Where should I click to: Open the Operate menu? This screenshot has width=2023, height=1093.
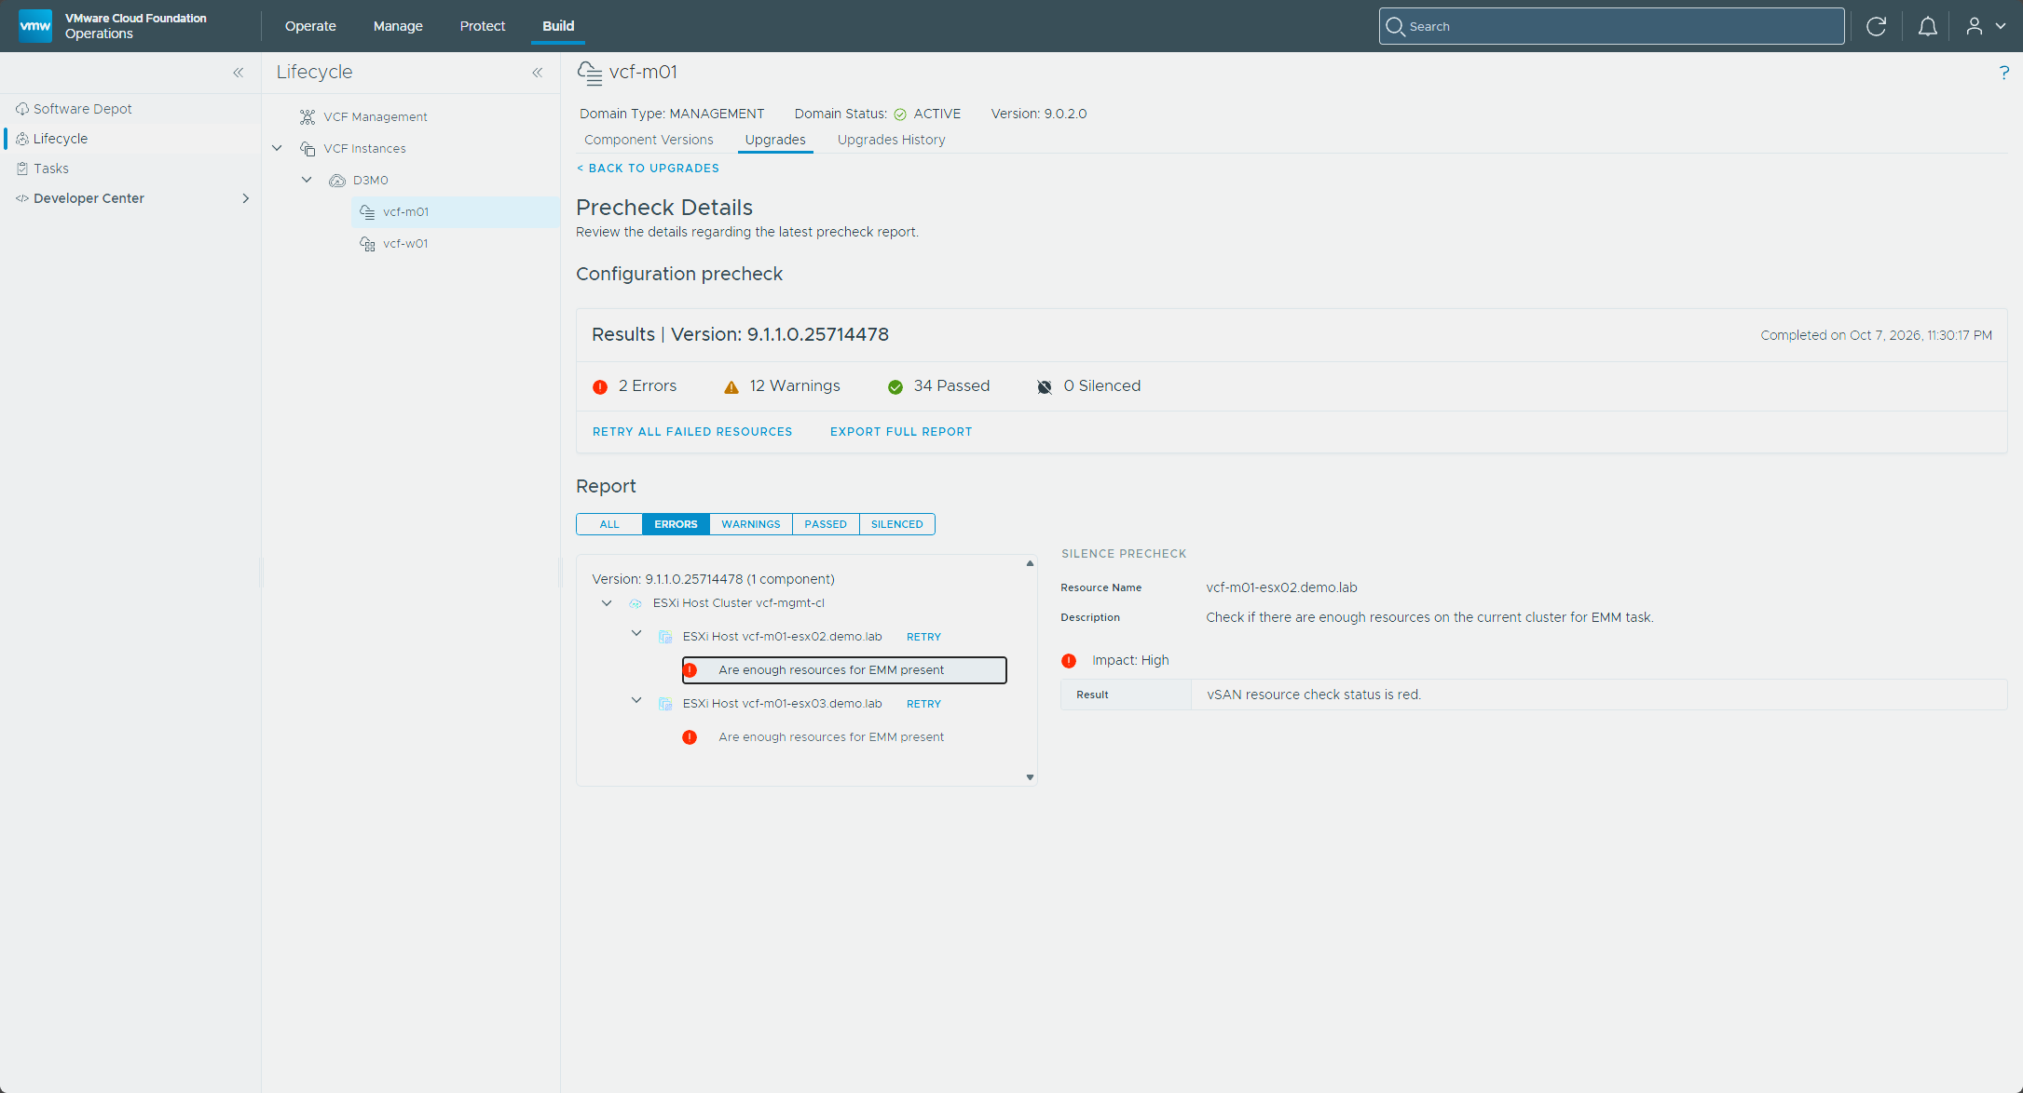pos(310,26)
